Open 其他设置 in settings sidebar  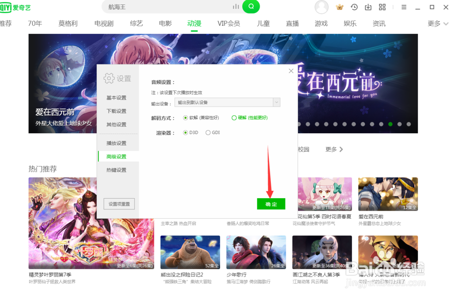[116, 124]
